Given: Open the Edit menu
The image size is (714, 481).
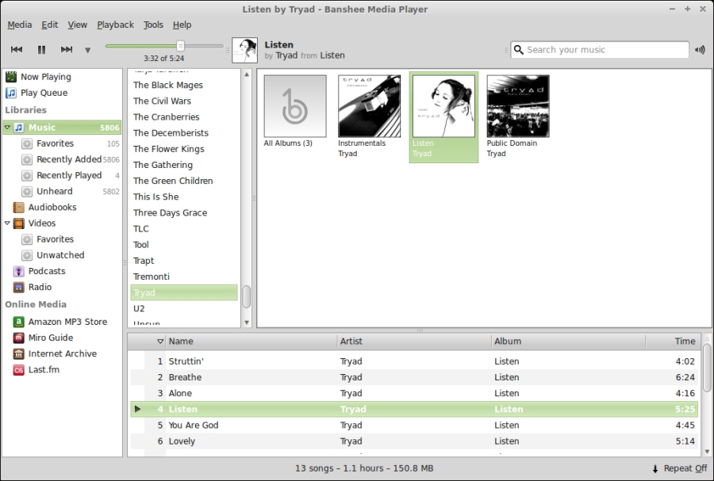Looking at the screenshot, I should (x=50, y=25).
